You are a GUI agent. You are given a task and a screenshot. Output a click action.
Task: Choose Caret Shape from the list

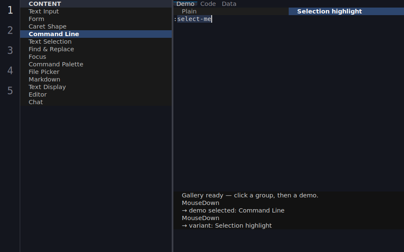click(x=96, y=26)
